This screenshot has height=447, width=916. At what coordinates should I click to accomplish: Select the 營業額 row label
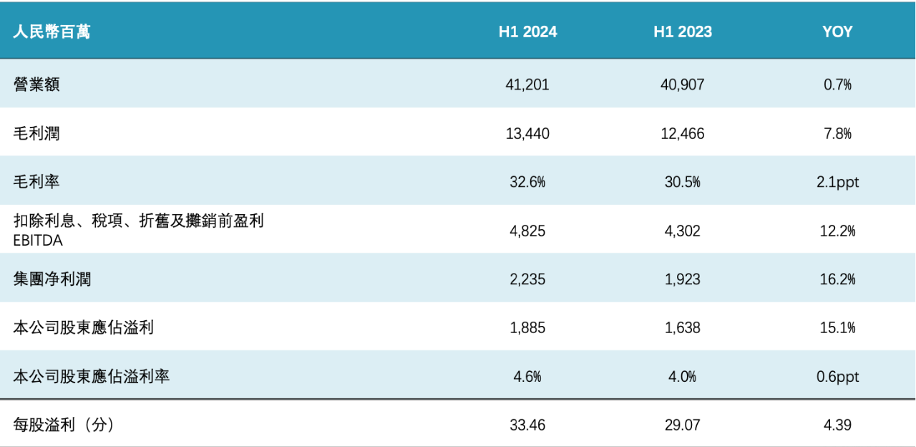tap(36, 85)
